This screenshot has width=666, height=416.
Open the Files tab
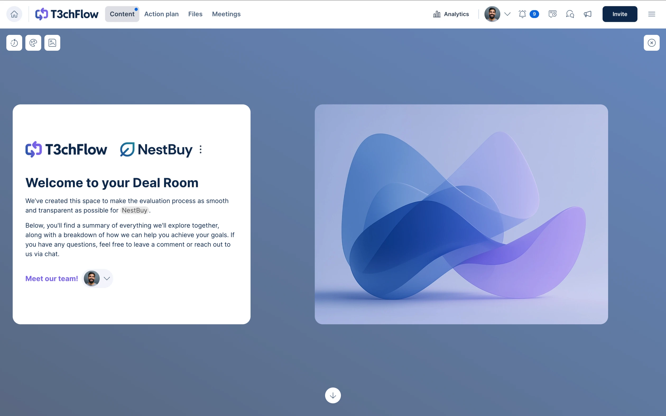[x=195, y=14]
